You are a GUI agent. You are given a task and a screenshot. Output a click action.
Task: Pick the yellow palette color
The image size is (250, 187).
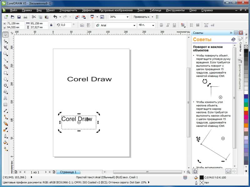[x=246, y=108]
